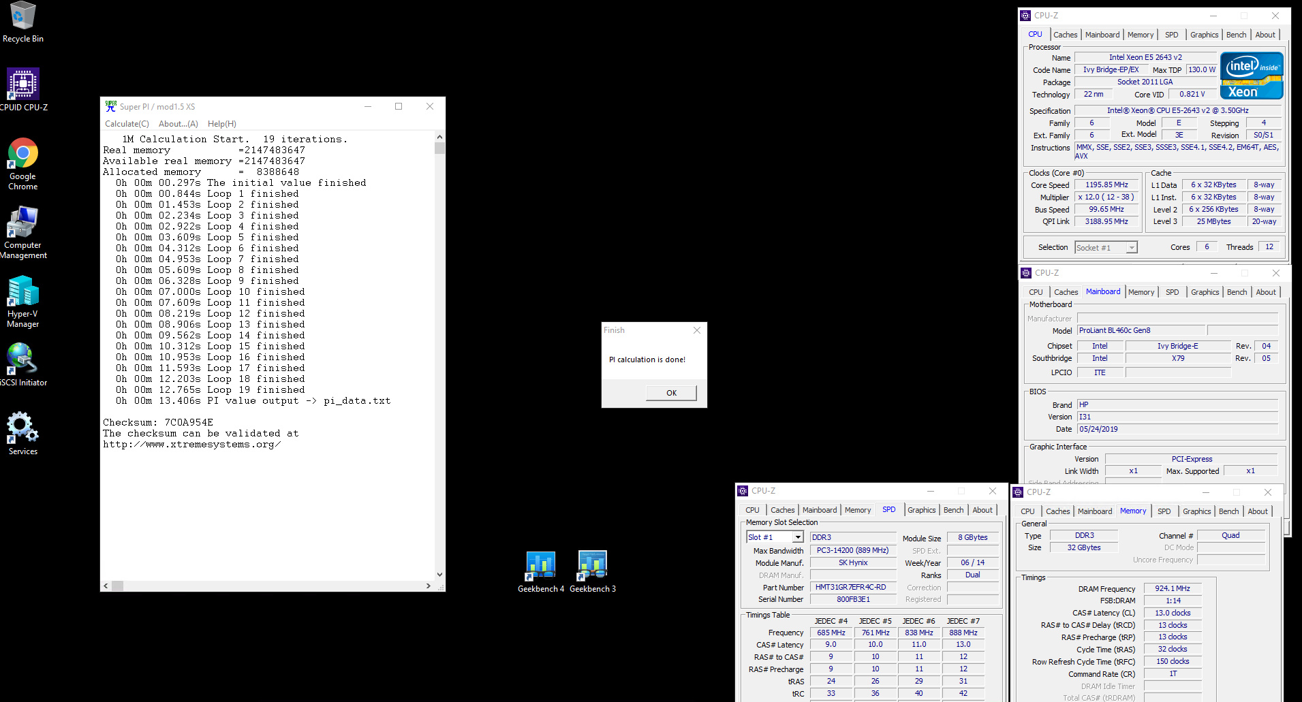Select About tab in SPD CPU-Z window
Screen dimensions: 1302x702
tap(982, 510)
